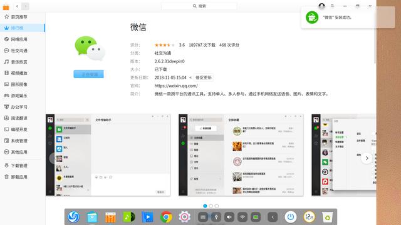Image resolution: width=401 pixels, height=225 pixels.
Task: Open the Deepin launcher in the dock
Action: (74, 217)
